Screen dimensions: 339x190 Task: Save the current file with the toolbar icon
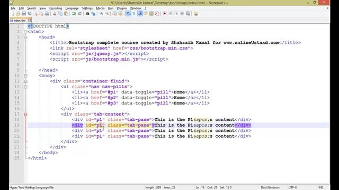pos(24,14)
